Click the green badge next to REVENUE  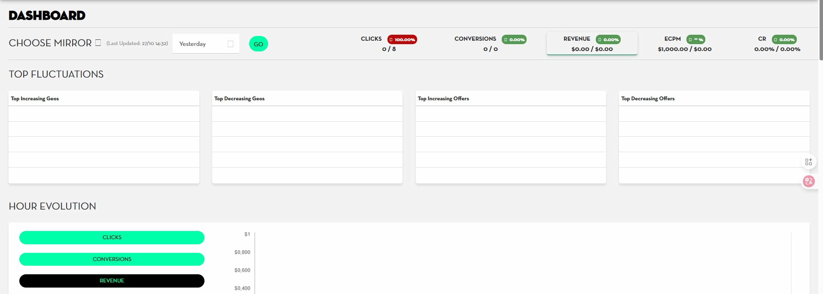[x=608, y=39]
